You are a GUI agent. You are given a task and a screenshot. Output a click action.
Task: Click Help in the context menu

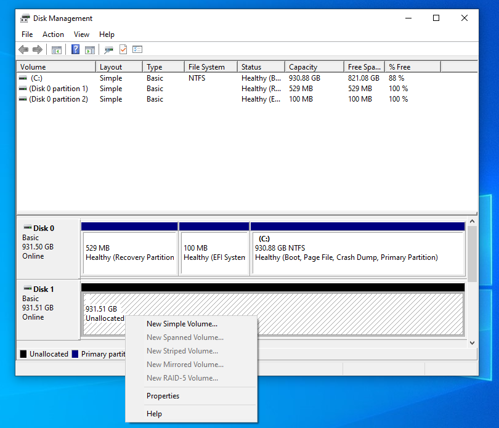tap(191, 414)
